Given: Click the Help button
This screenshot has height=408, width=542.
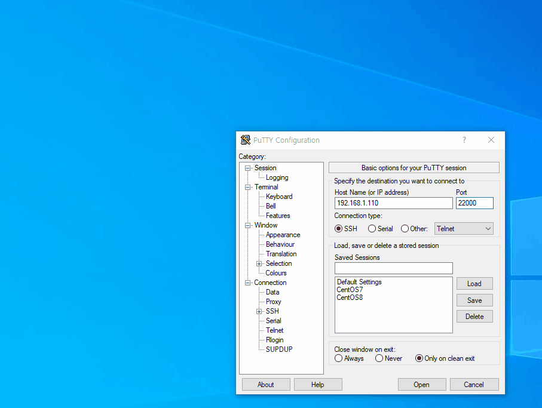Looking at the screenshot, I should 318,385.
